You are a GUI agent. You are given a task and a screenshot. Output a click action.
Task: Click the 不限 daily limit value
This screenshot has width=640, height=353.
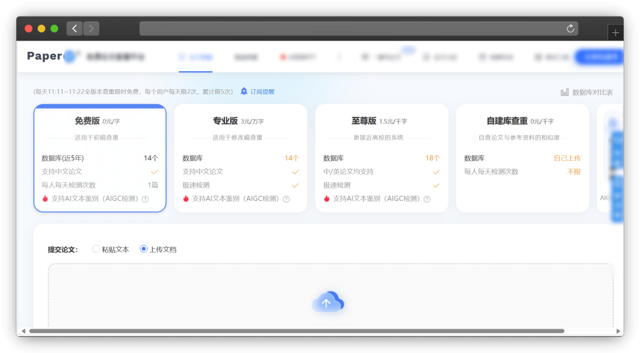coord(574,172)
